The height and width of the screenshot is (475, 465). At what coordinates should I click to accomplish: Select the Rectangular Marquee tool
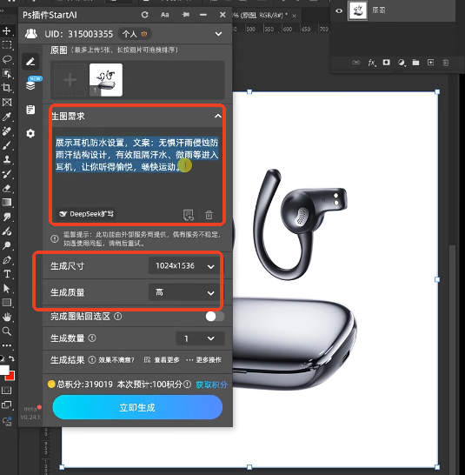(7, 45)
